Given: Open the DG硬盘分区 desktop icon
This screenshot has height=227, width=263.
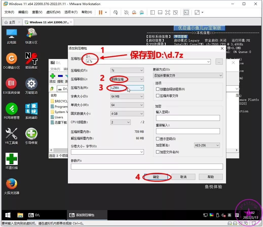Looking at the screenshot, I should pos(12,59).
